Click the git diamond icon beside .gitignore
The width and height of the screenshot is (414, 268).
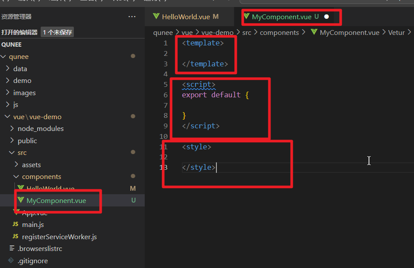click(x=11, y=260)
